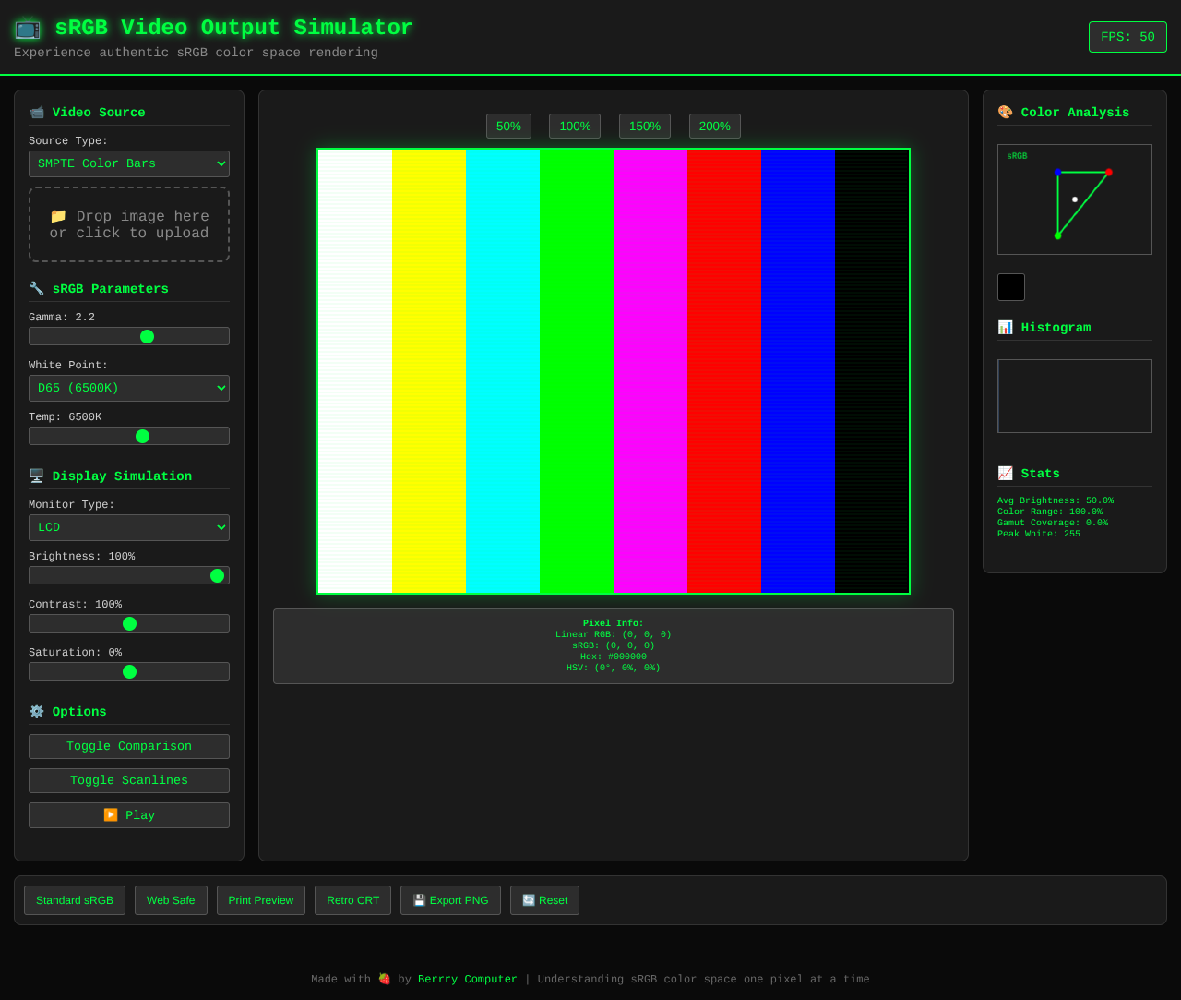Open the White Point dropdown
Image resolution: width=1181 pixels, height=1000 pixels.
(128, 388)
